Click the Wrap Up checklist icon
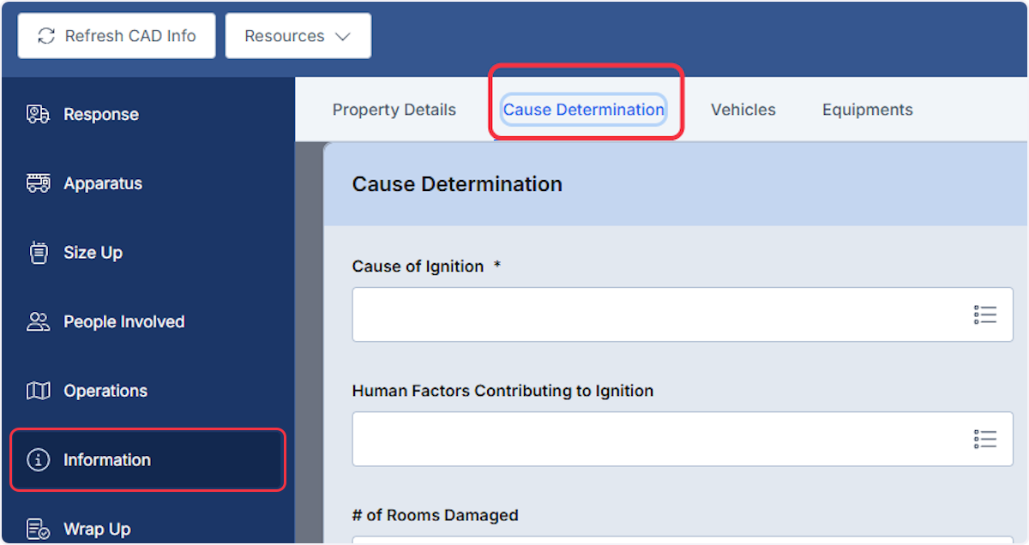 click(38, 530)
